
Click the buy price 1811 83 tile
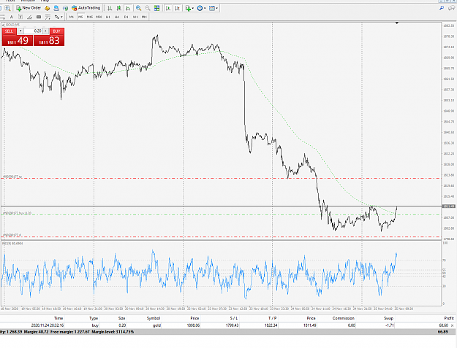coord(49,41)
